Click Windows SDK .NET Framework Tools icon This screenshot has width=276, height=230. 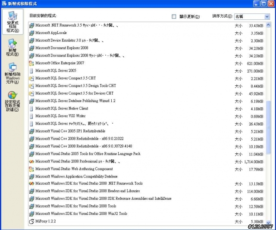31,183
